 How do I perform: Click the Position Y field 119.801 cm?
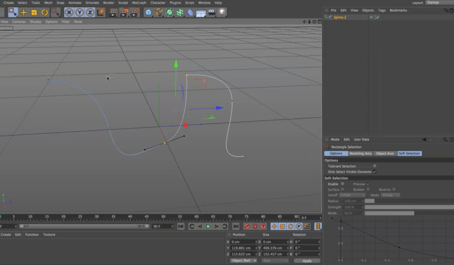click(244, 248)
